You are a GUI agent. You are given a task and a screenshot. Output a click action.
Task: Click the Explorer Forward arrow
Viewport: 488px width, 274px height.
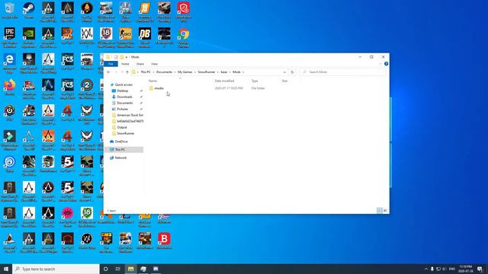tap(116, 72)
